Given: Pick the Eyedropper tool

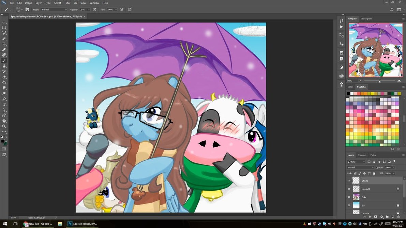Looking at the screenshot, I should (4, 49).
